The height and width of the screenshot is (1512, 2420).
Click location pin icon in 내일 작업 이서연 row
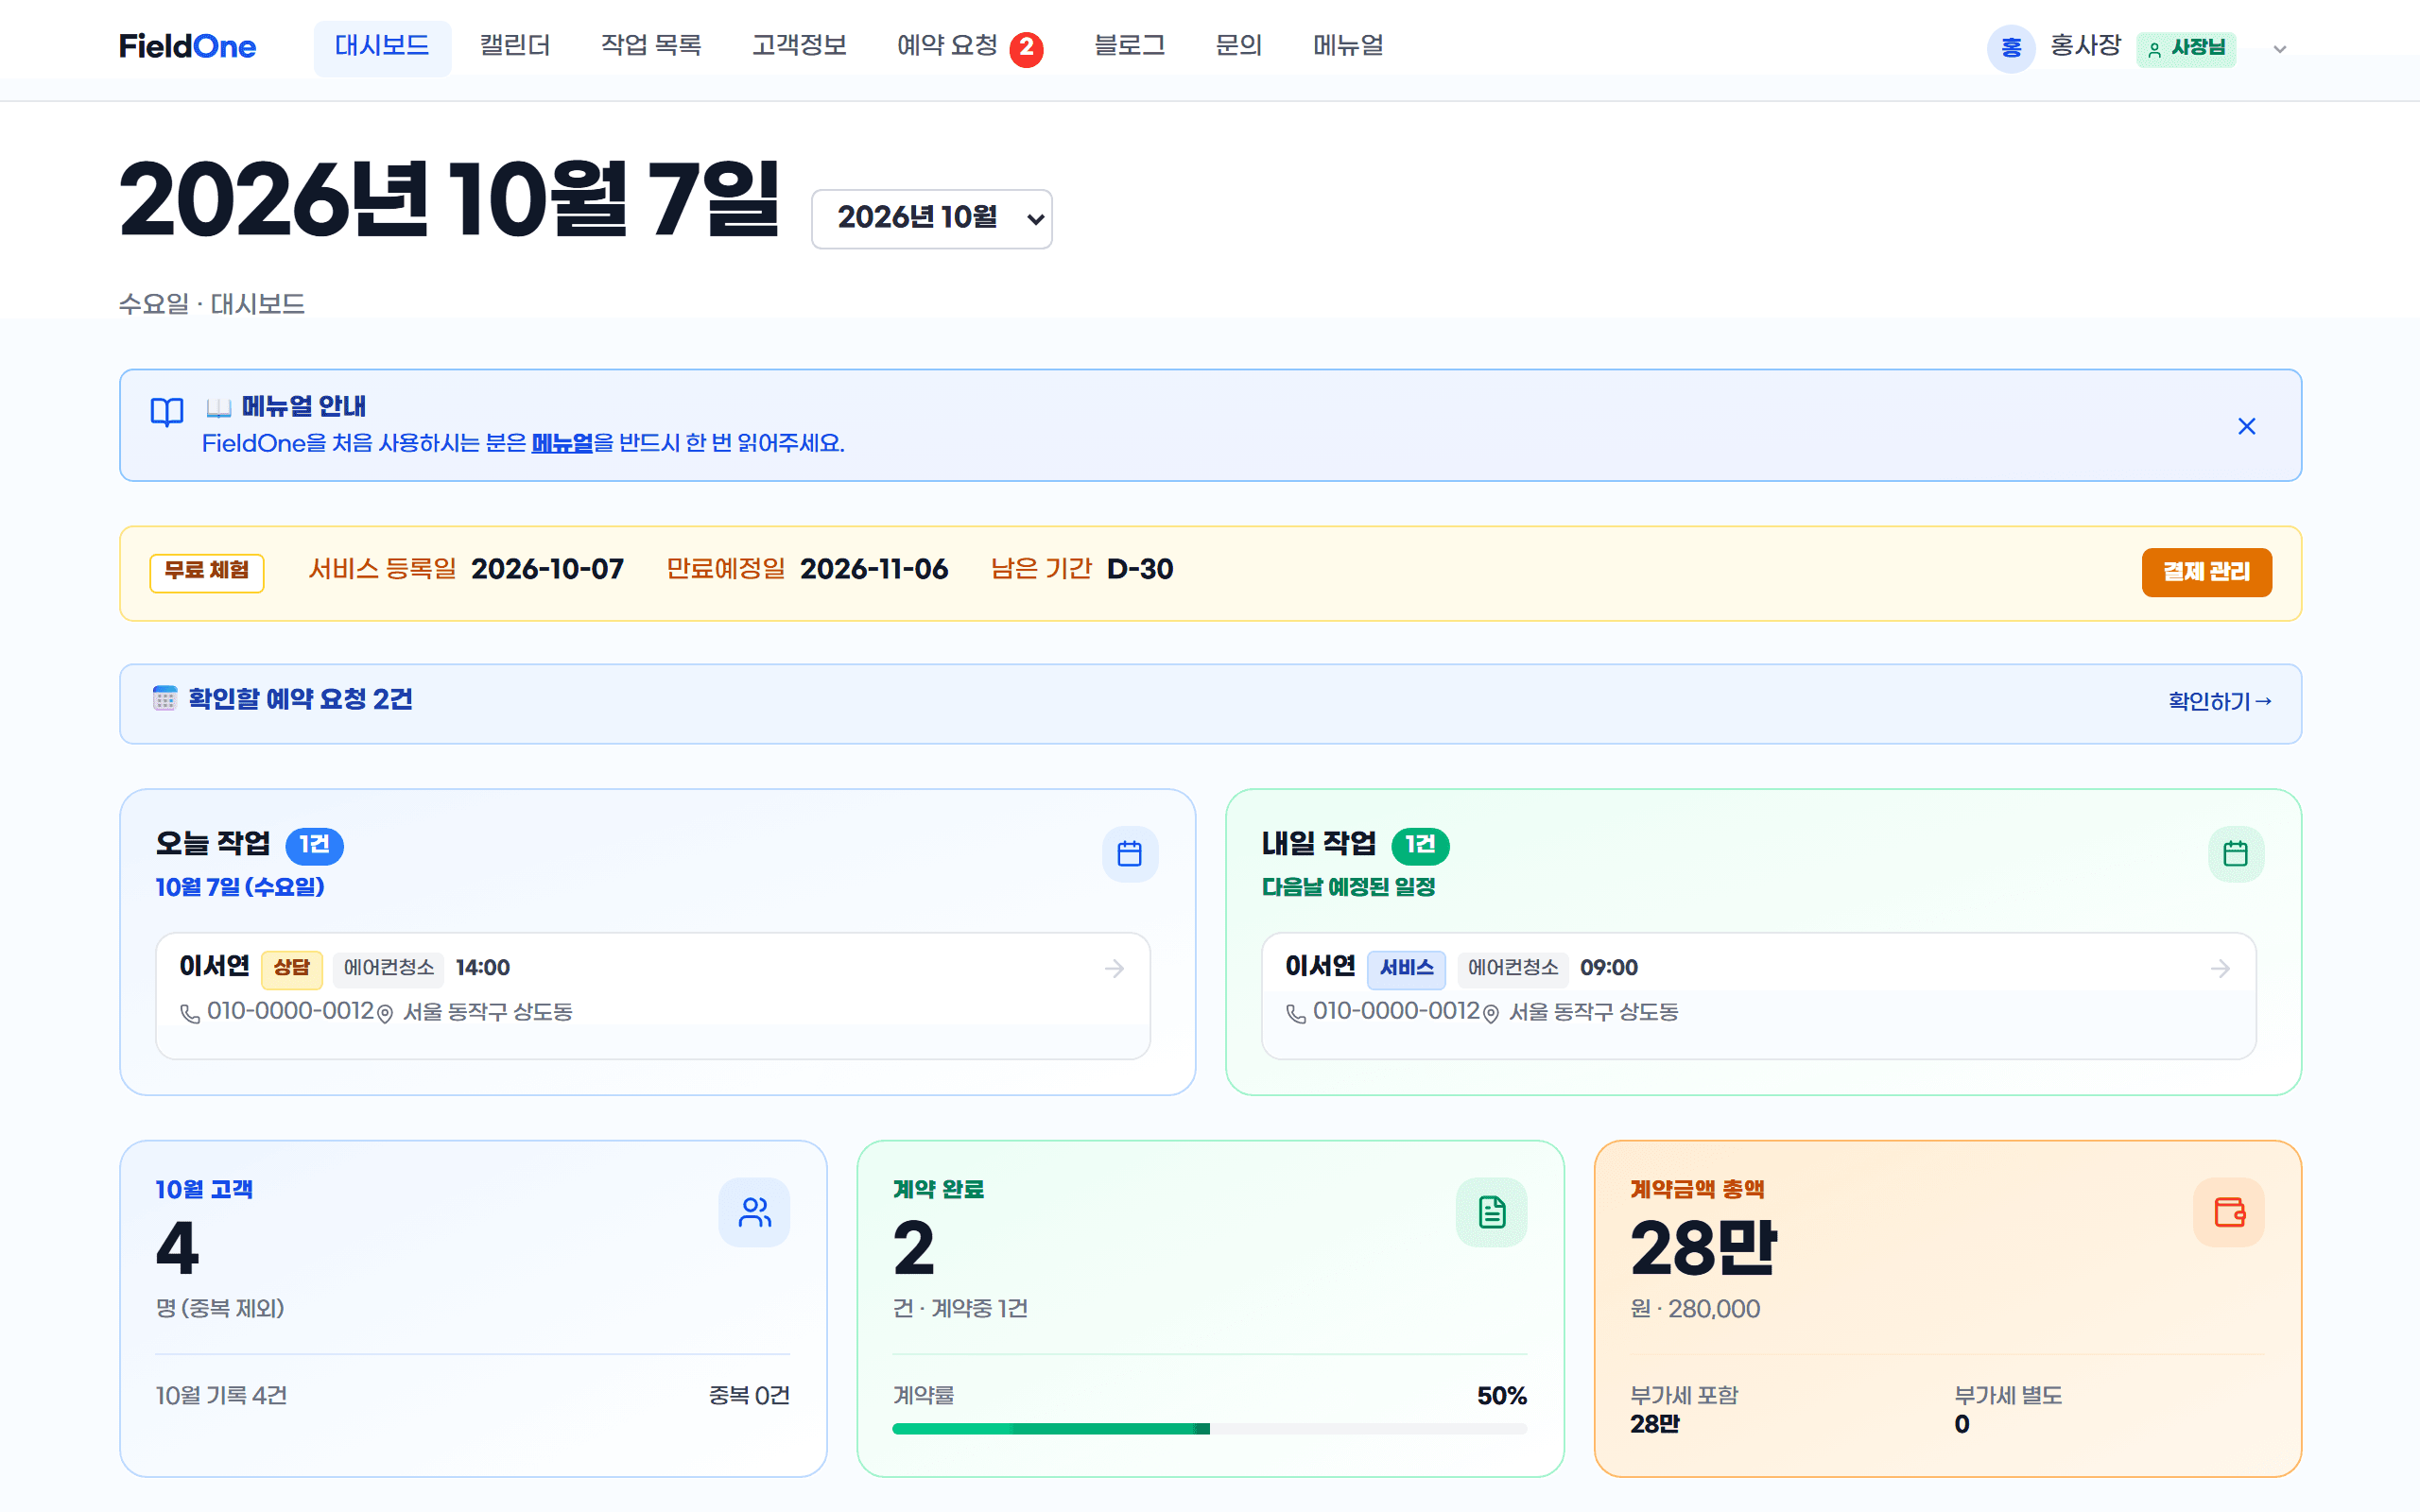click(x=1490, y=1013)
